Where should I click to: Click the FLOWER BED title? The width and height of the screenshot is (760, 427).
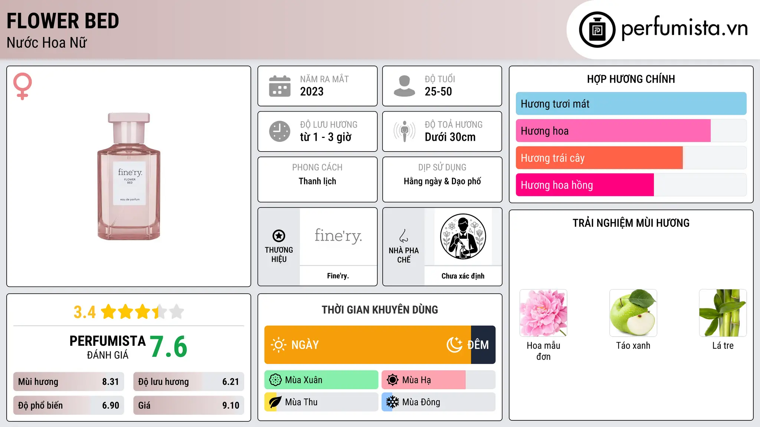63,21
